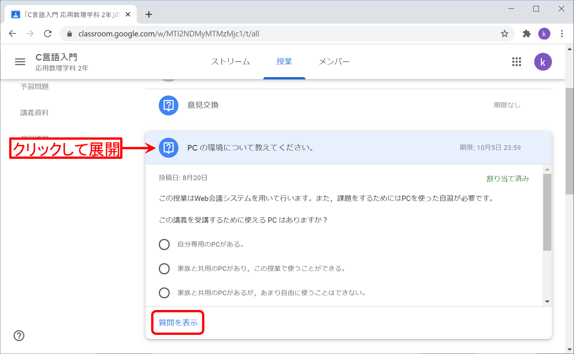Screen dimensions: 574x354
Task: Minimize the Chrome window
Action: click(x=511, y=9)
